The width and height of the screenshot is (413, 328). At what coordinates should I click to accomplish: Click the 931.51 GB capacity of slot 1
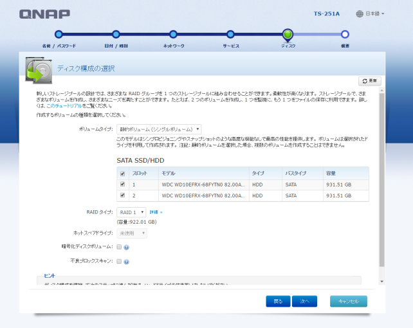point(339,185)
